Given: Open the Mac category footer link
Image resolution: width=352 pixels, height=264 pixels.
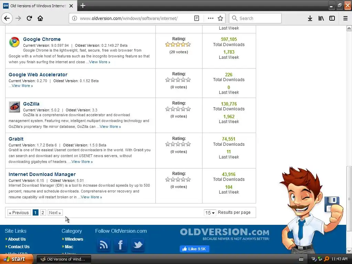Looking at the screenshot, I should [69, 247].
